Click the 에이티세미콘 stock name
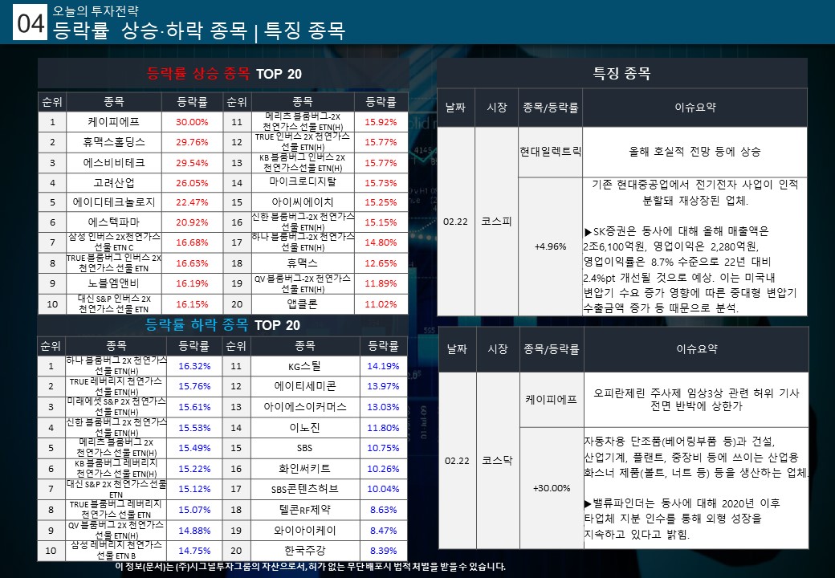 [x=304, y=386]
